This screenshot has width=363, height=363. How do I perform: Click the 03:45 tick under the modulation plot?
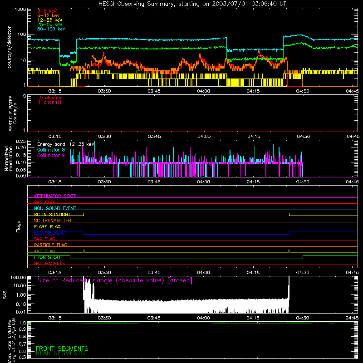click(x=154, y=182)
